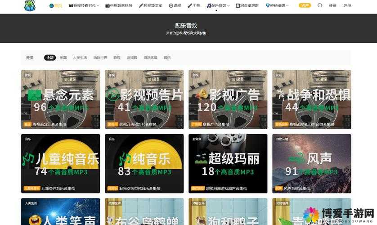Click the yellow VIP badge button
377x225 pixels.
coord(305,5)
